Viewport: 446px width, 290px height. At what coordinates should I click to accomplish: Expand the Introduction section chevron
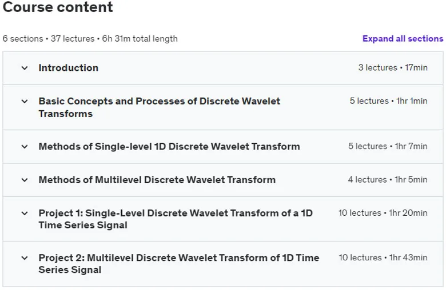[x=25, y=68]
